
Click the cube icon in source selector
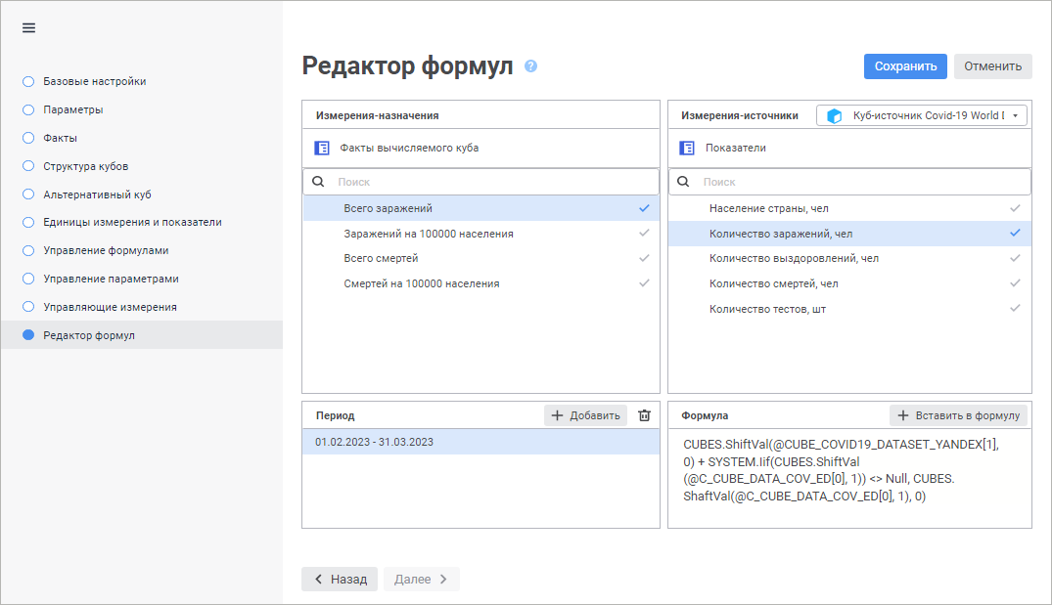point(835,115)
